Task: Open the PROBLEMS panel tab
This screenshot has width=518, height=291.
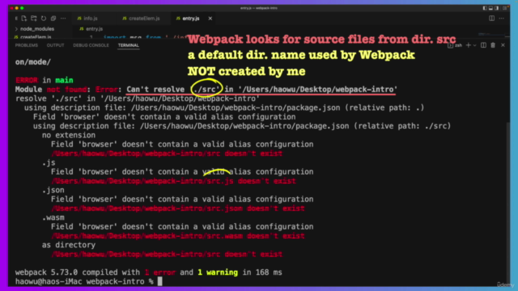Action: coord(27,45)
